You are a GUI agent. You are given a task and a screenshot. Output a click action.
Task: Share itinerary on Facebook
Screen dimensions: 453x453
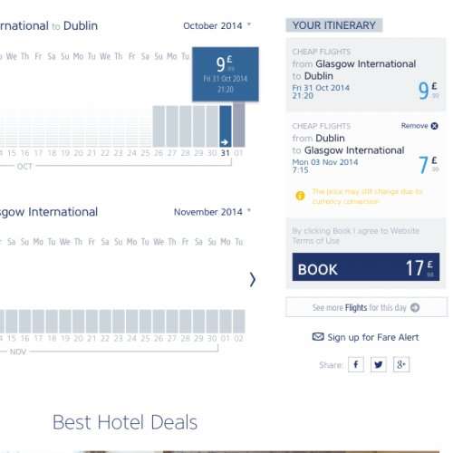tap(356, 364)
